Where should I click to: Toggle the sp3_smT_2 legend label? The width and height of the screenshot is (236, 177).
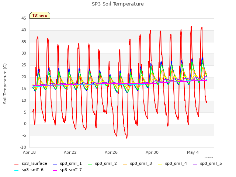click(106, 164)
